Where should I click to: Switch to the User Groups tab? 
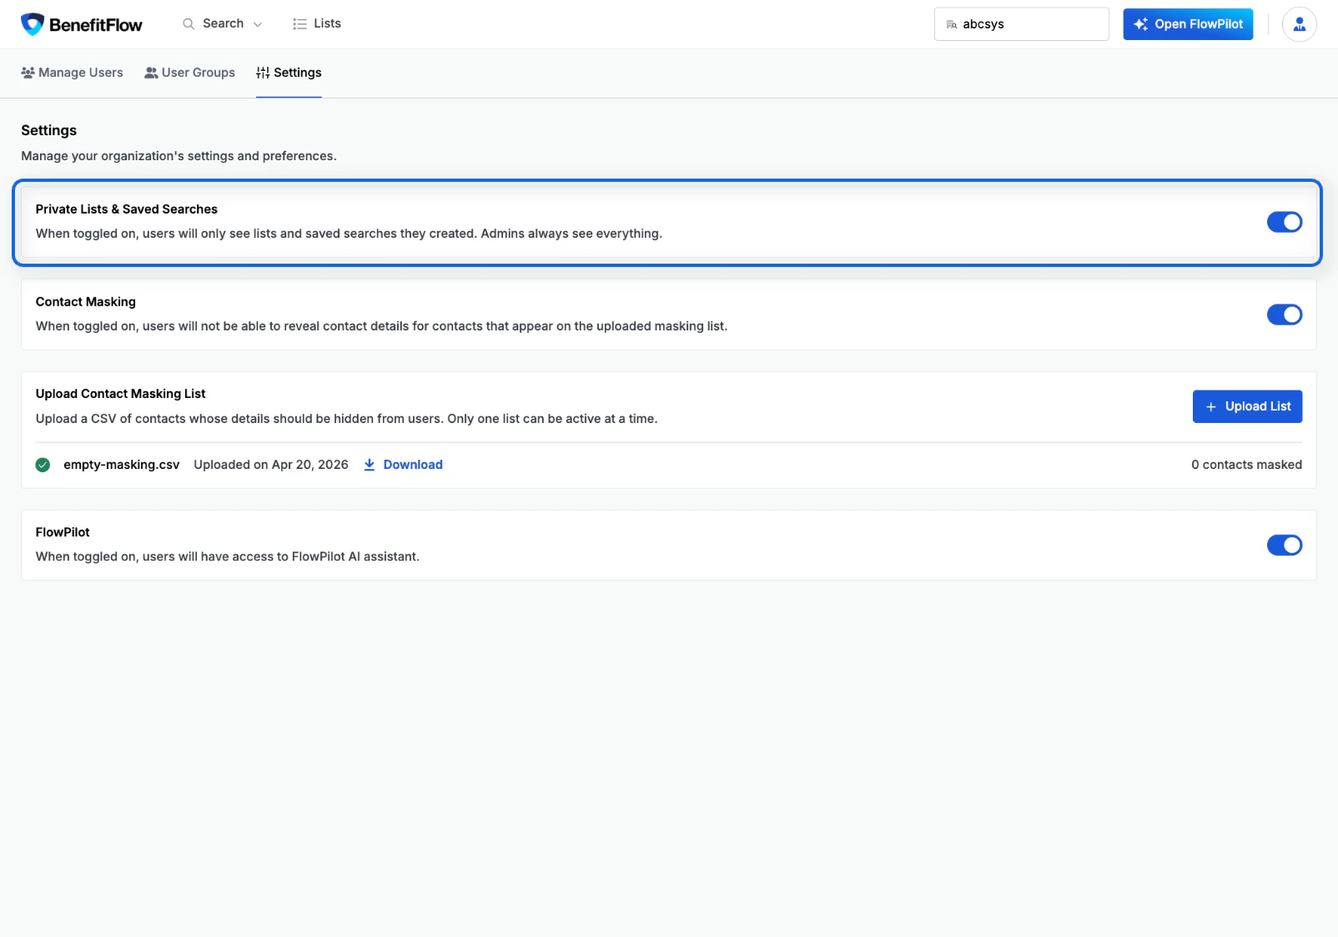[189, 73]
